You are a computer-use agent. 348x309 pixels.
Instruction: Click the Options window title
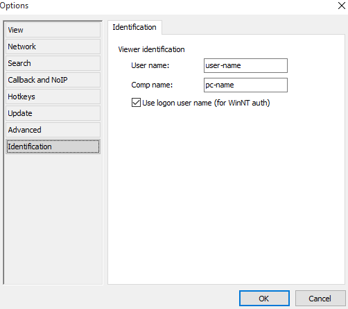coord(14,6)
